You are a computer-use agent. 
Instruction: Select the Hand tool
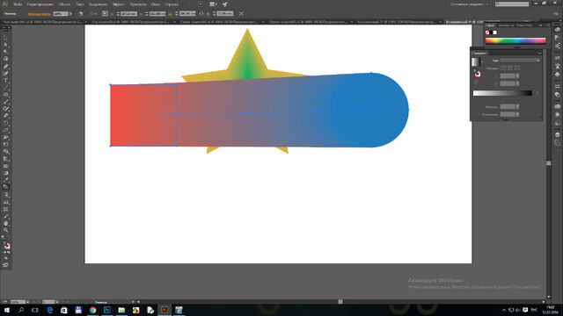click(6, 223)
